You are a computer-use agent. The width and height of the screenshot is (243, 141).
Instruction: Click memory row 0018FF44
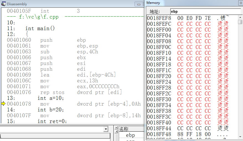(x=188, y=128)
